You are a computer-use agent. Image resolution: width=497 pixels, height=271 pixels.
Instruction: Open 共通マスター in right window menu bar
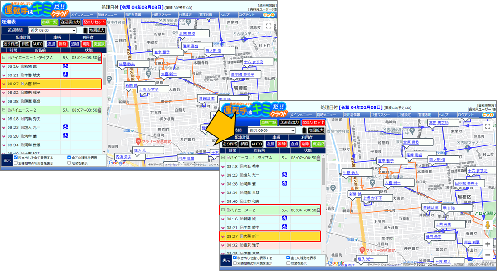380,115
